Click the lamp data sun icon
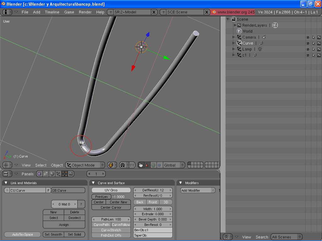The width and height of the screenshot is (322, 241). point(260,49)
